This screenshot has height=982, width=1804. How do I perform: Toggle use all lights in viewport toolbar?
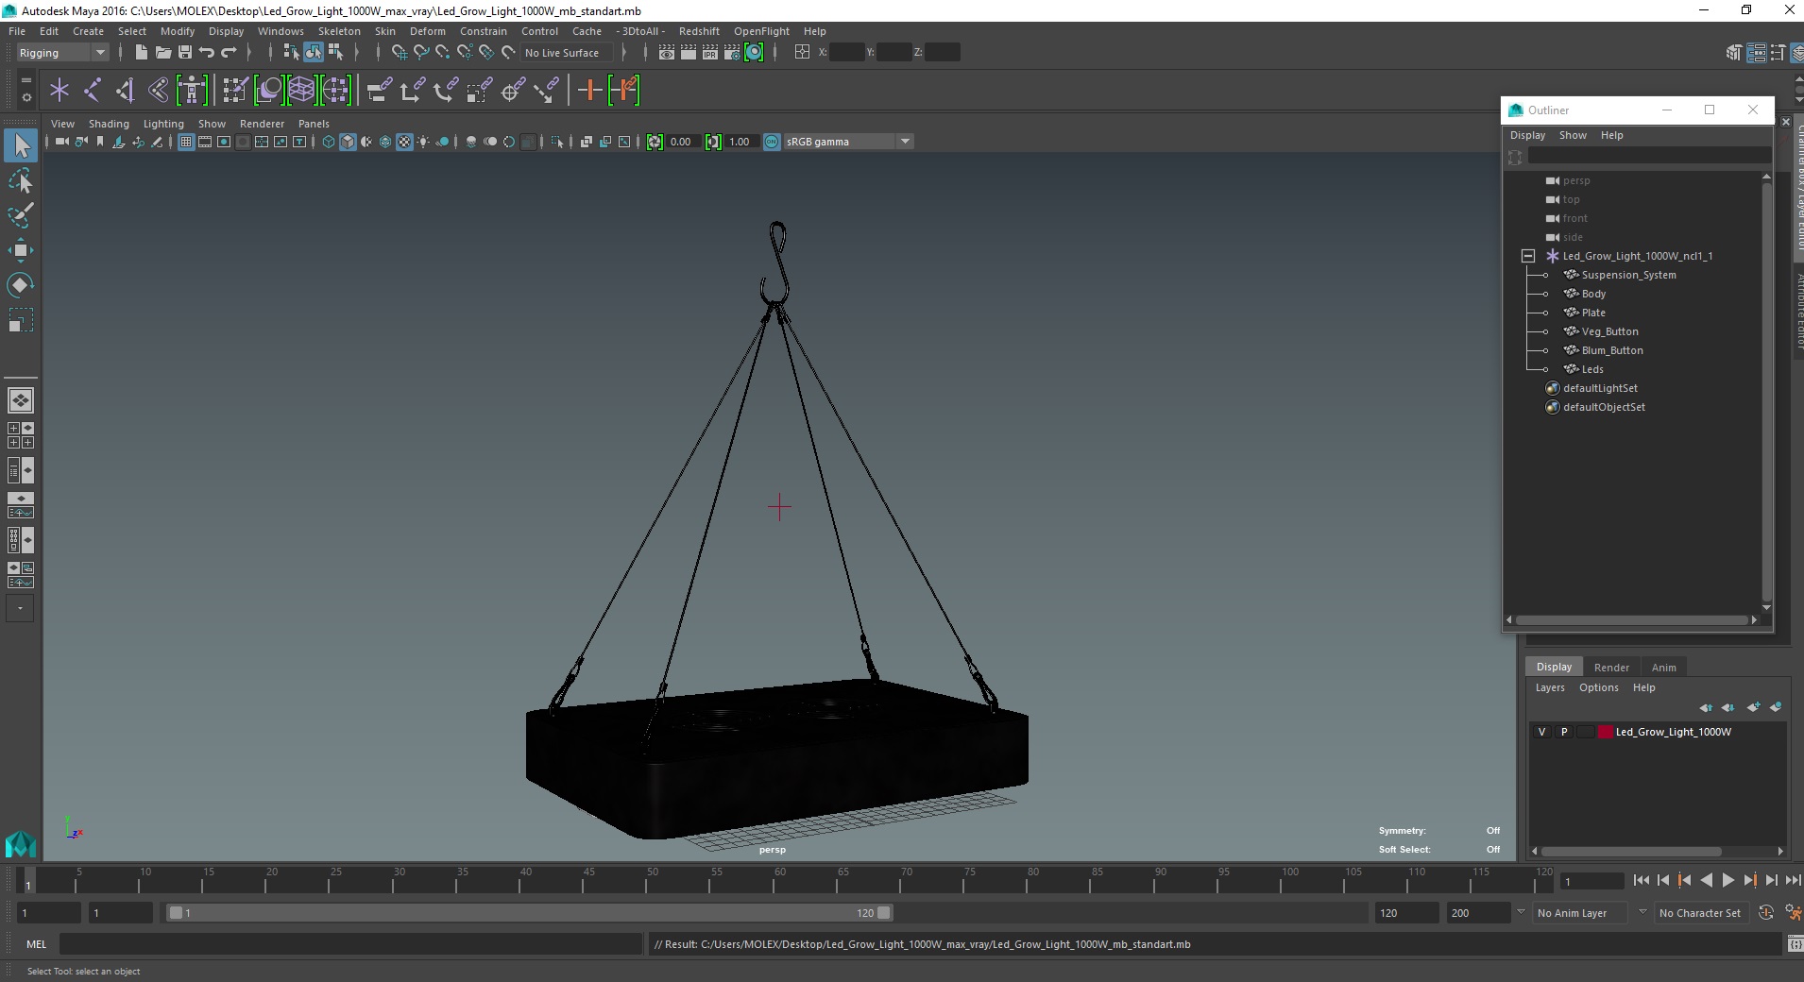(423, 142)
